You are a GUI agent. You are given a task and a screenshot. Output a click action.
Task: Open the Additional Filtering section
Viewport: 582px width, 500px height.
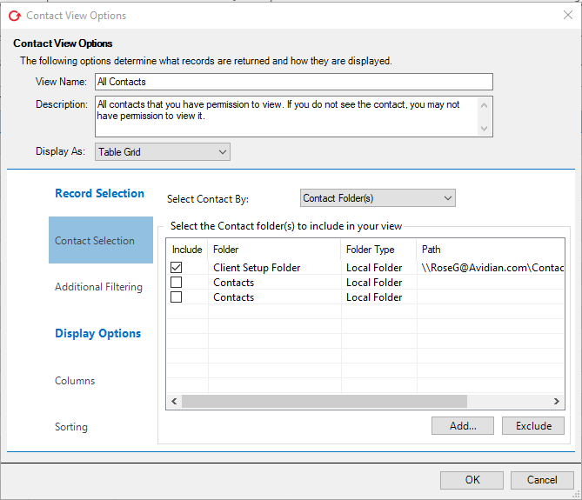click(x=98, y=287)
